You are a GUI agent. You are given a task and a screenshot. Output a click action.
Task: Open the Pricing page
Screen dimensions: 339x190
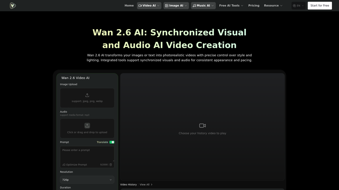click(x=254, y=6)
